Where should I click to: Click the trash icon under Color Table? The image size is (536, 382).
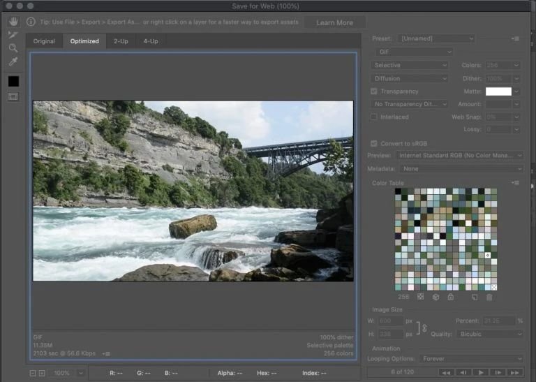489,297
